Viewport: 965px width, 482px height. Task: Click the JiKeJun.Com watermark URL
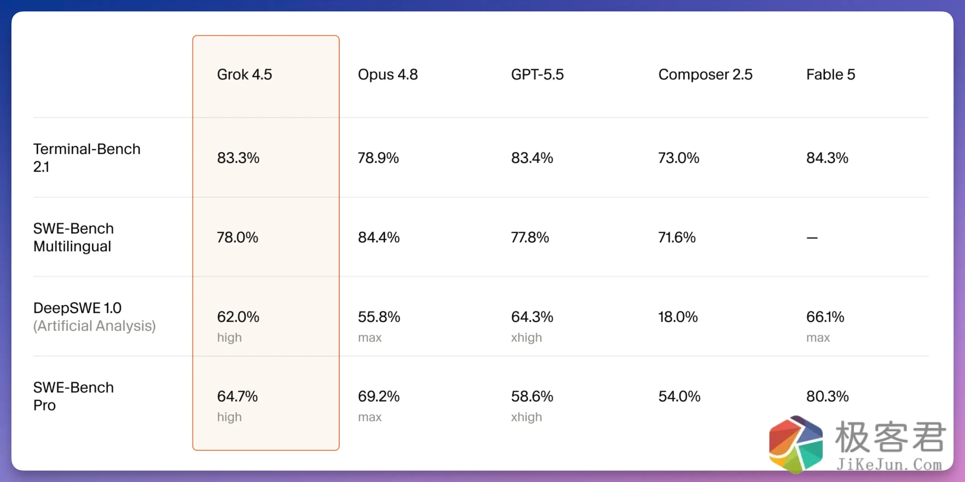[x=889, y=465]
